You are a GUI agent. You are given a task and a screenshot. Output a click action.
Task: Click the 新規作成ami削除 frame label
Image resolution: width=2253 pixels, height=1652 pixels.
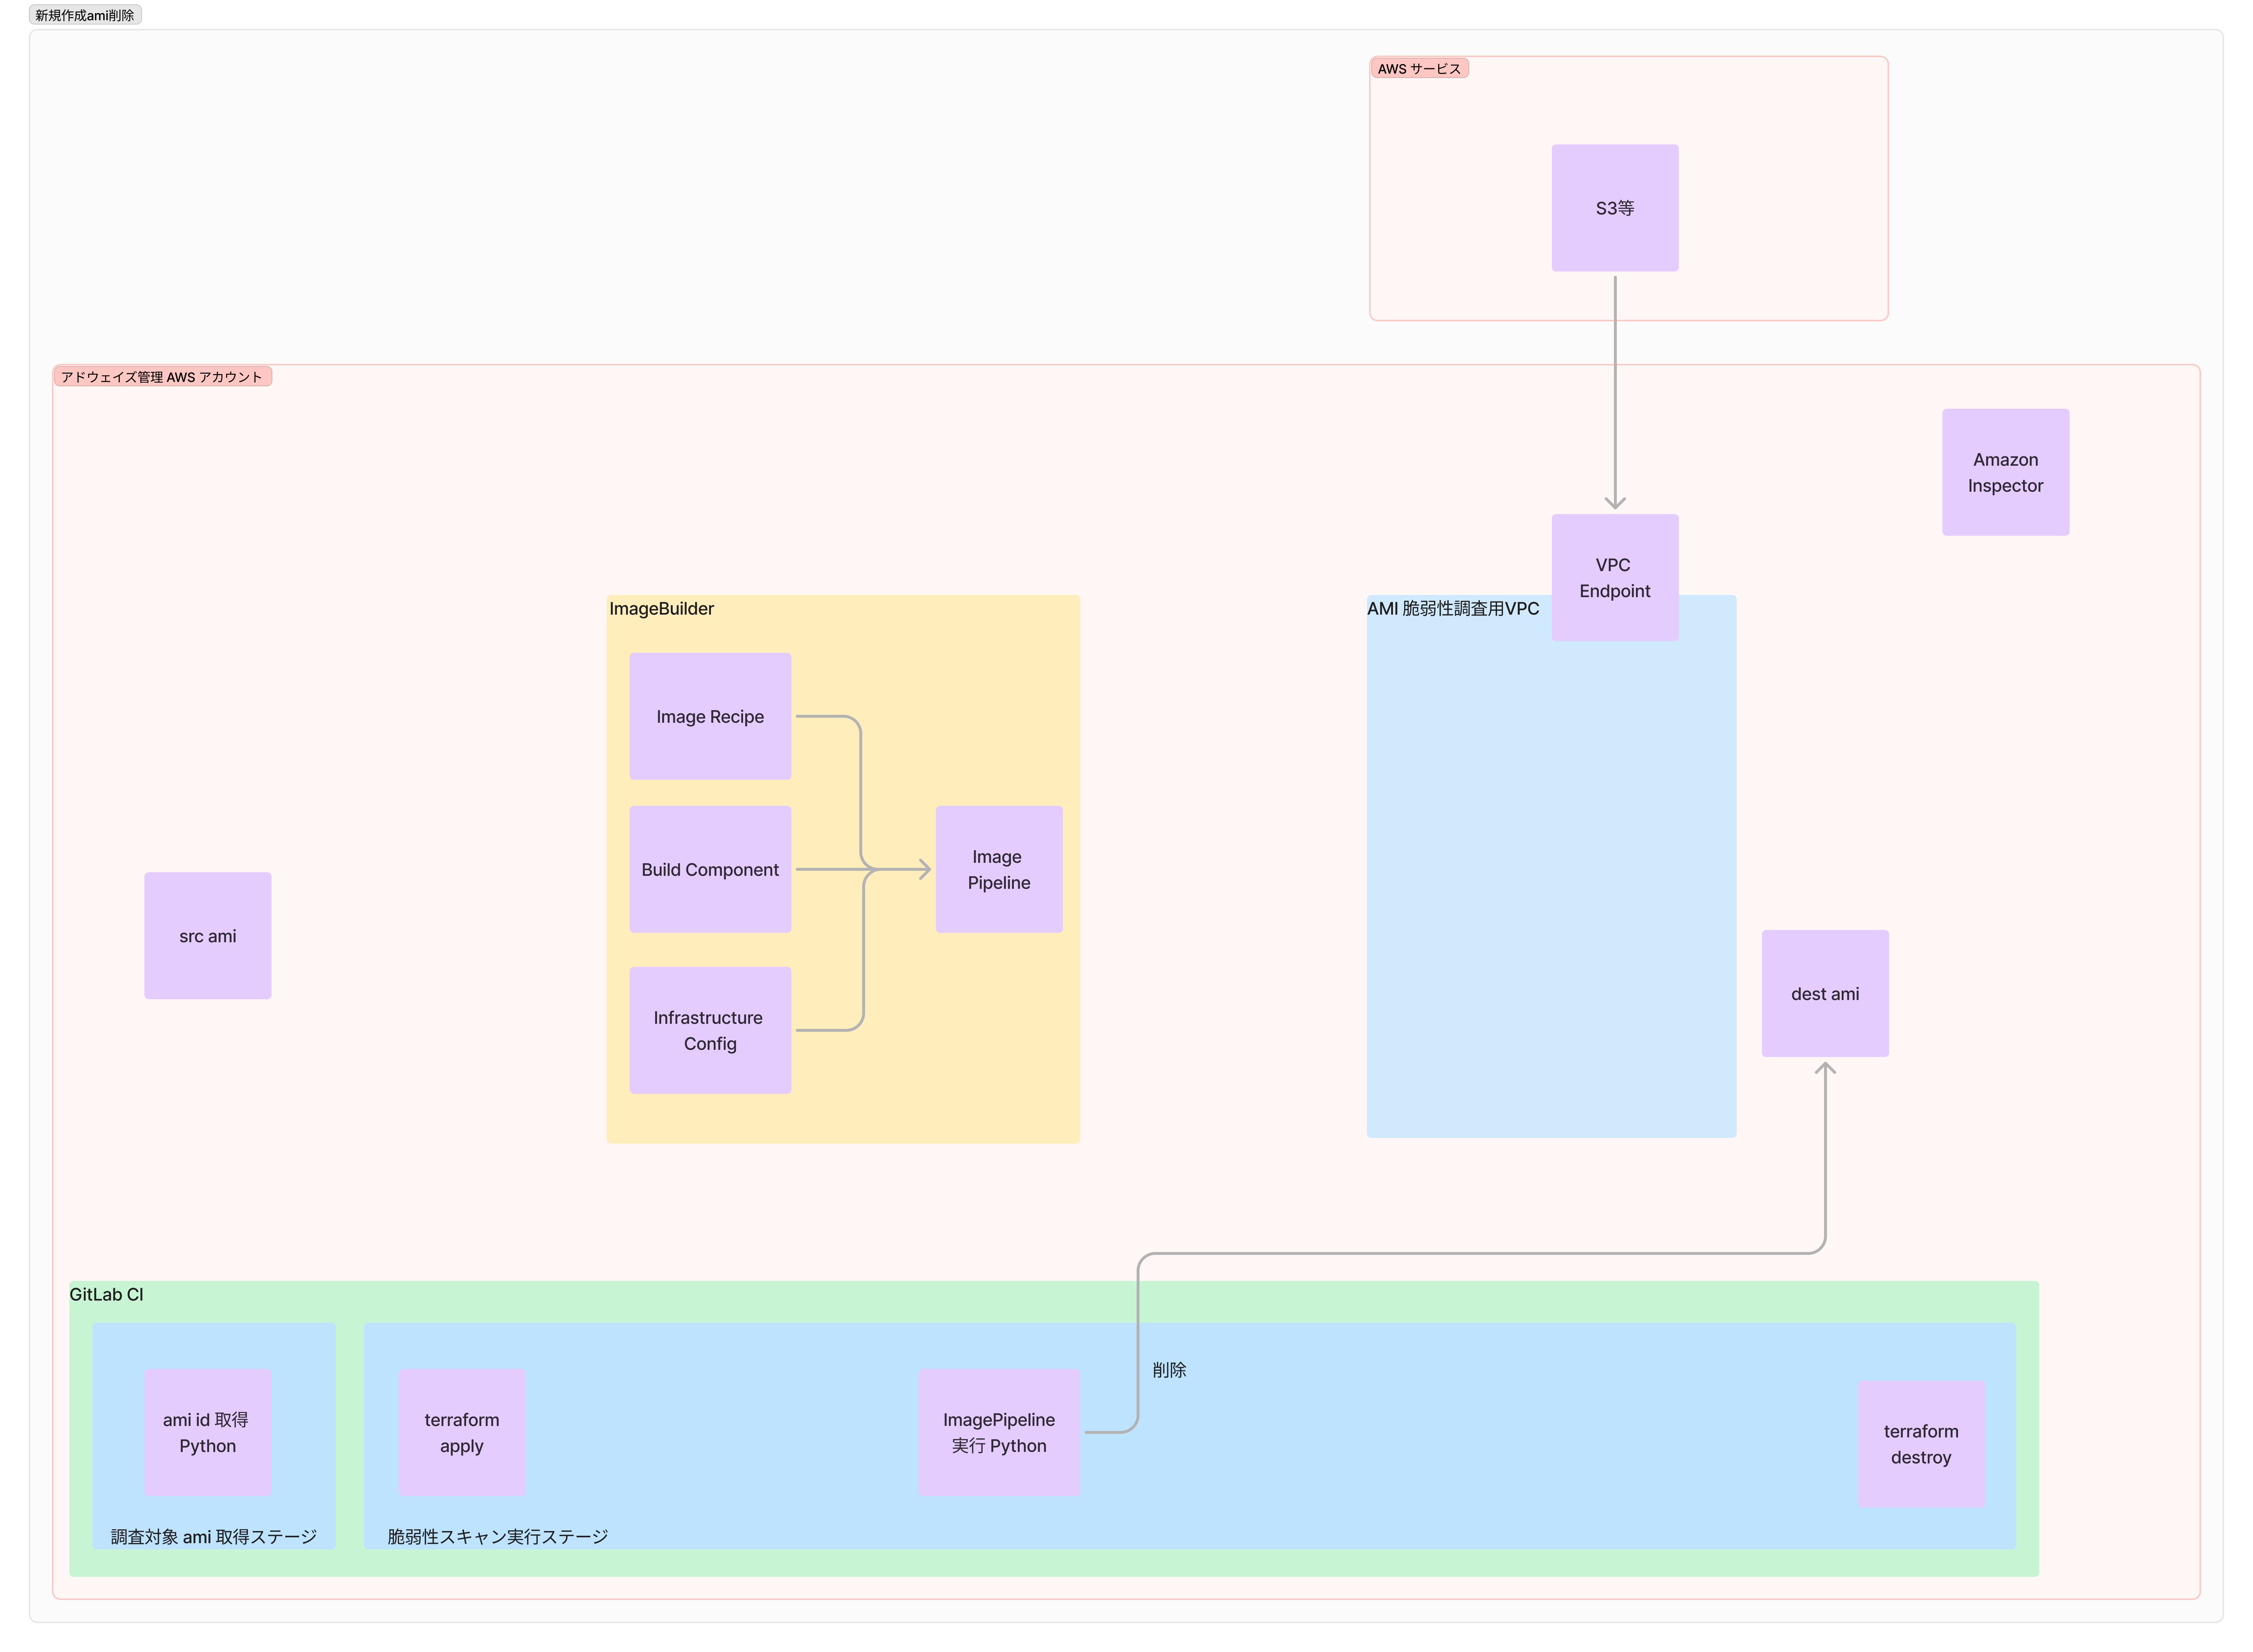click(x=85, y=15)
